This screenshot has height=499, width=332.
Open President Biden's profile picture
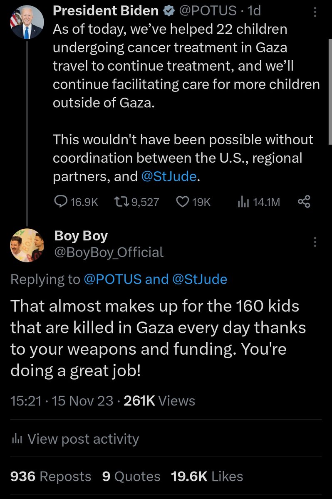point(27,23)
